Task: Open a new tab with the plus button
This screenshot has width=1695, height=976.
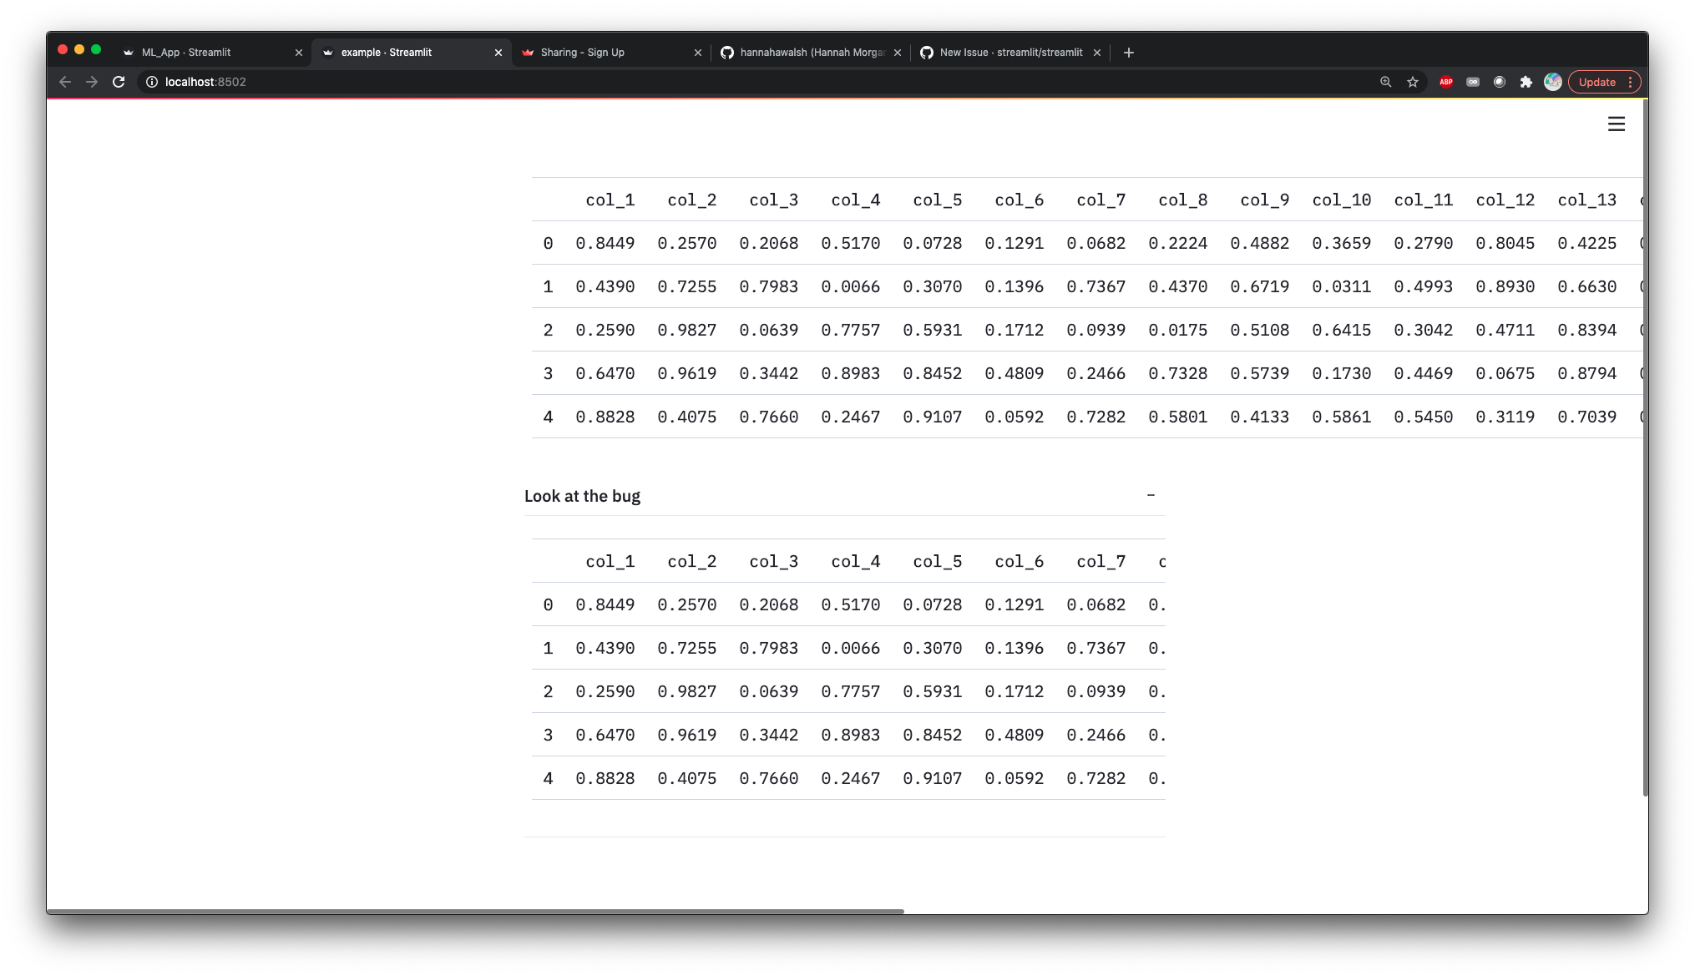Action: (1128, 52)
